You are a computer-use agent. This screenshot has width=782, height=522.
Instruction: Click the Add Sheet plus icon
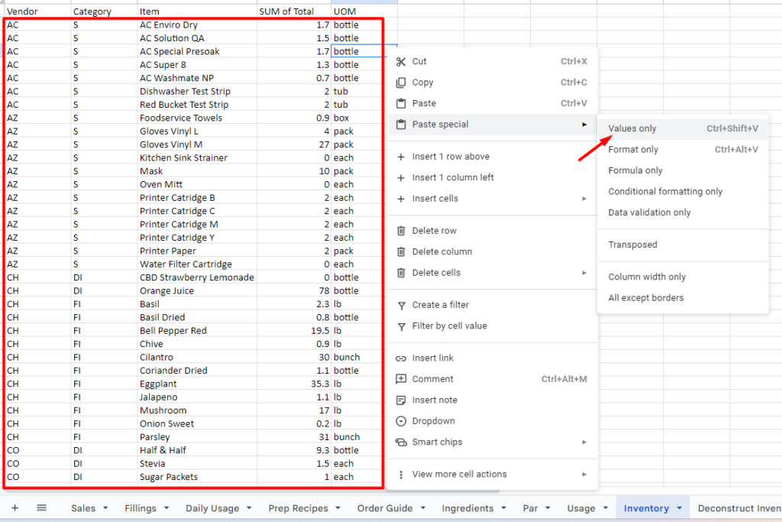tap(15, 508)
